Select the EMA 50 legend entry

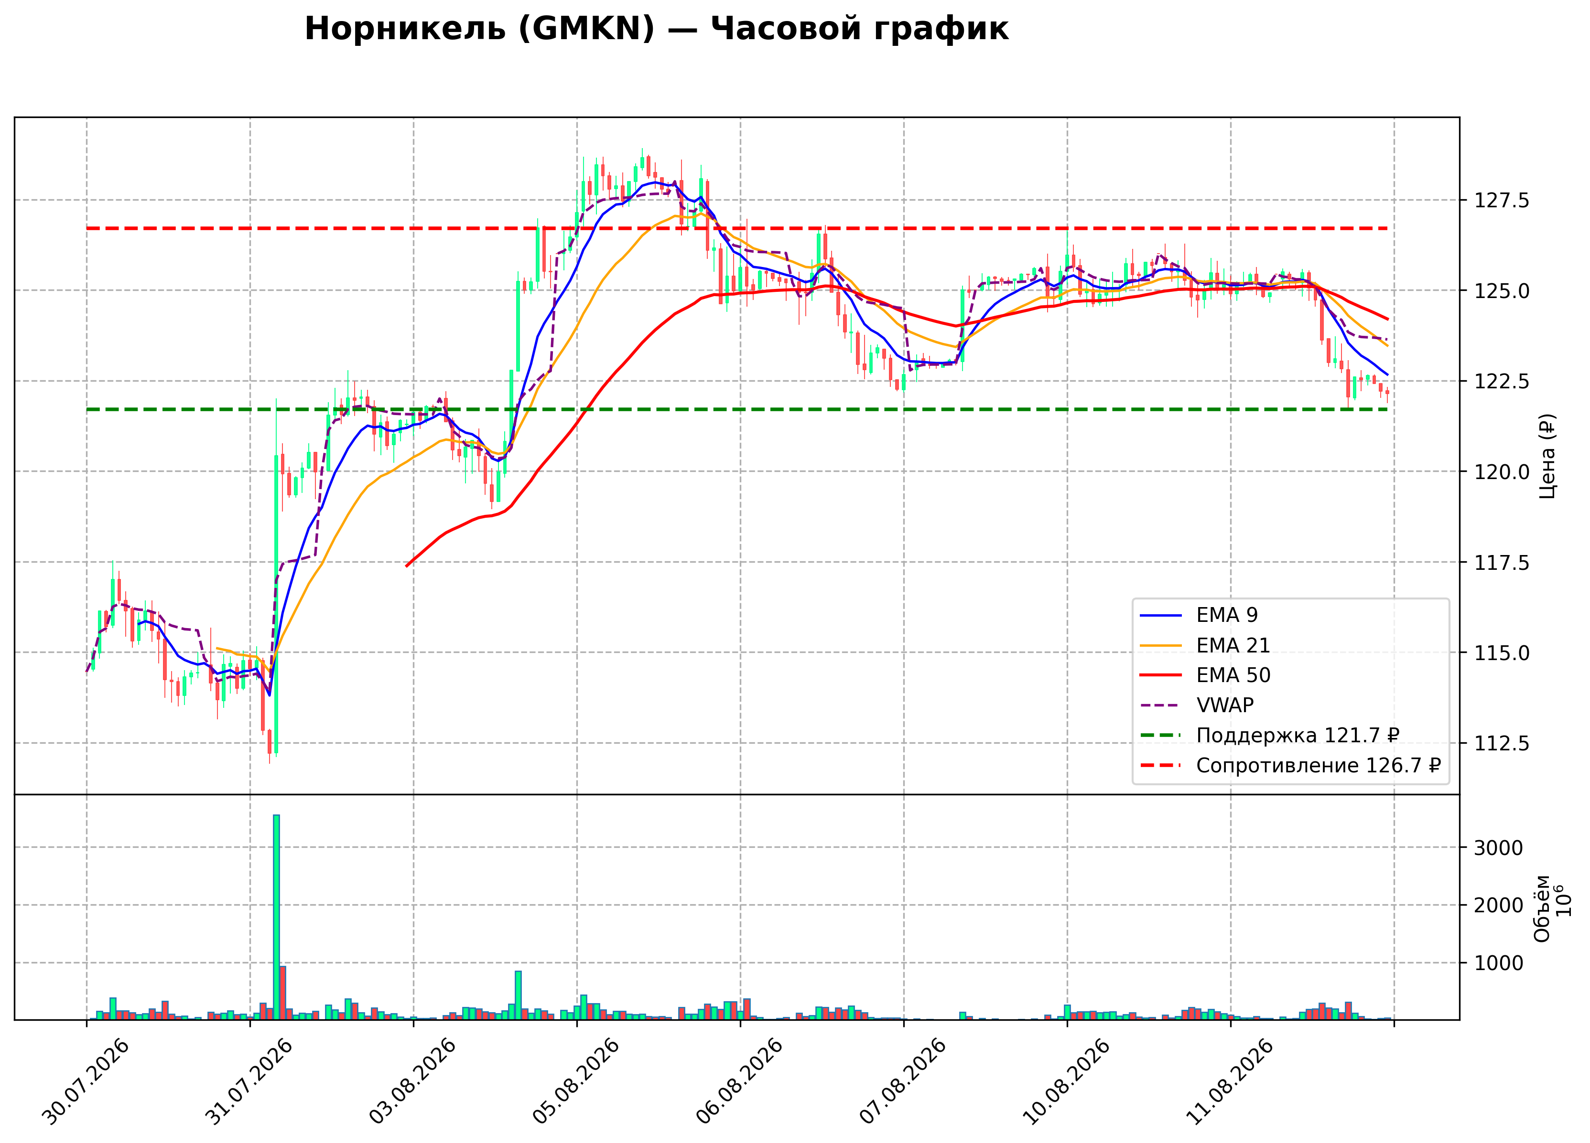(x=1205, y=675)
